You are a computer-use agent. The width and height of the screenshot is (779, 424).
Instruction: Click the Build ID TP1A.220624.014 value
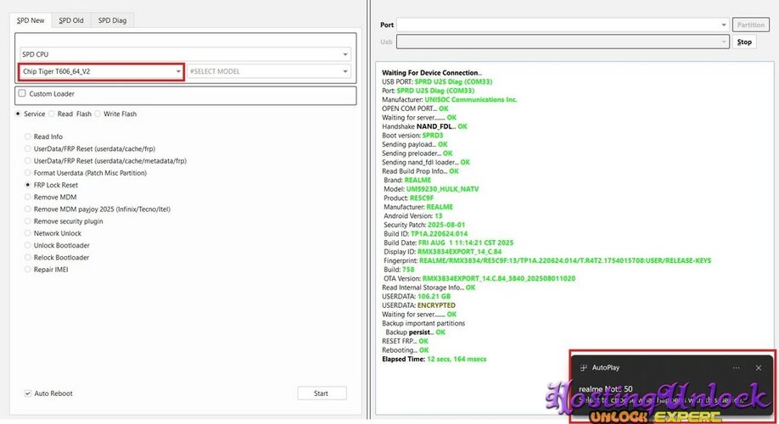tap(439, 234)
